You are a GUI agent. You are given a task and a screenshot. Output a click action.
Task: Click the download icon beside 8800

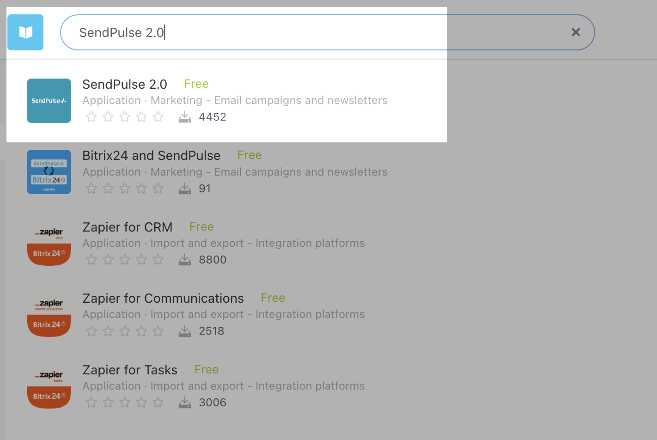pyautogui.click(x=185, y=260)
